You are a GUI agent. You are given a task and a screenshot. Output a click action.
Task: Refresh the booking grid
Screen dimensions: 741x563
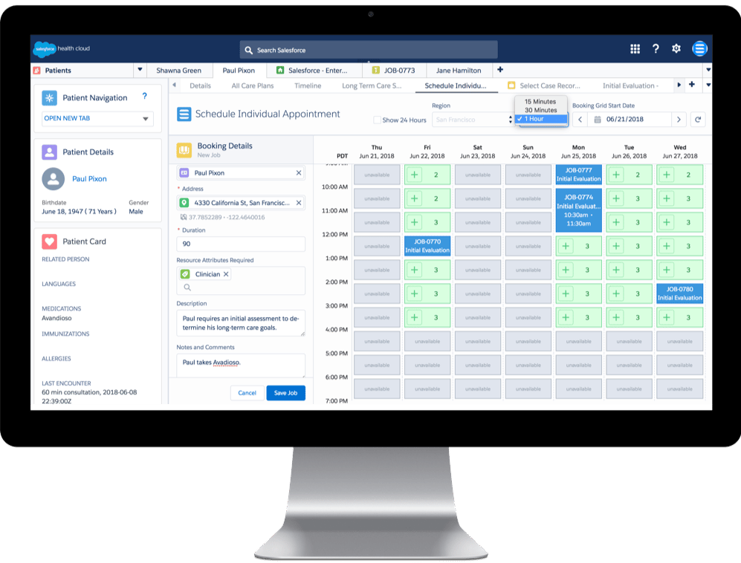698,120
